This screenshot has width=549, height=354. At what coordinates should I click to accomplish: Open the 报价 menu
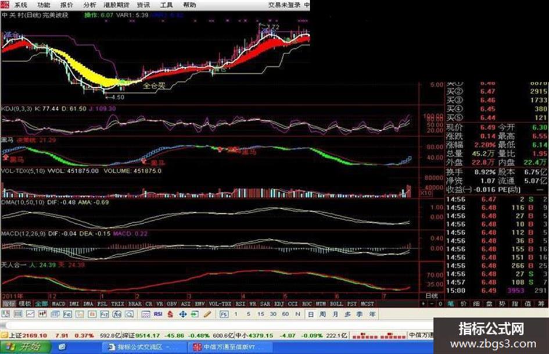click(x=67, y=5)
